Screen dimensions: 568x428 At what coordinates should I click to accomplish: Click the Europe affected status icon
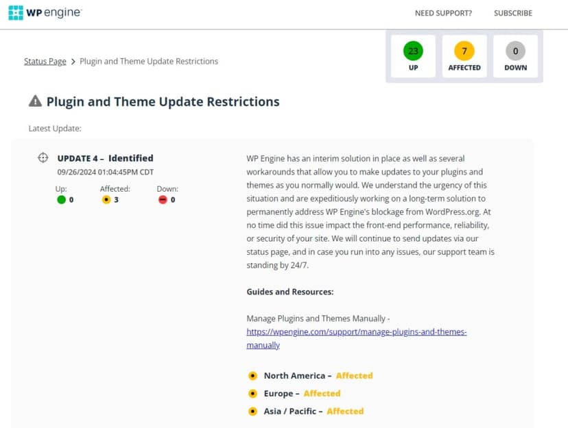point(252,394)
